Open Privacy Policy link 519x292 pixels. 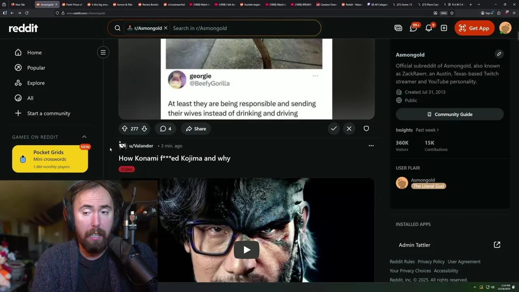click(431, 262)
